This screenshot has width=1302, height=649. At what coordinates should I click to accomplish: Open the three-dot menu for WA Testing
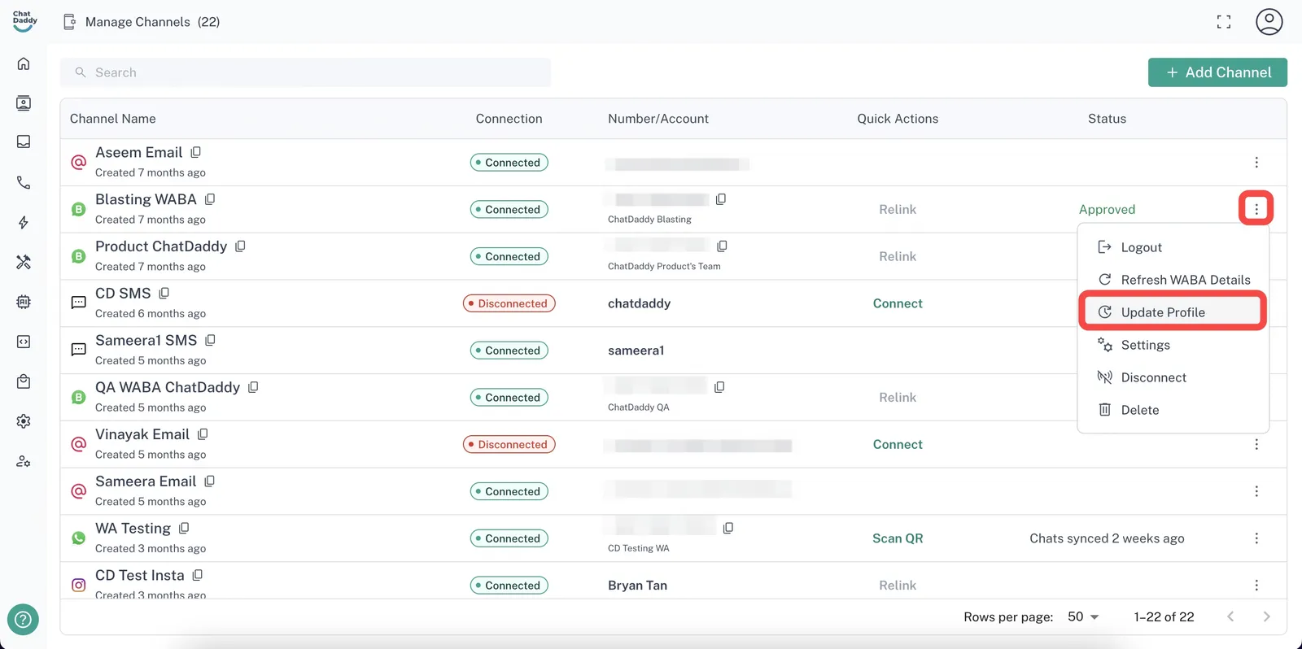tap(1256, 538)
